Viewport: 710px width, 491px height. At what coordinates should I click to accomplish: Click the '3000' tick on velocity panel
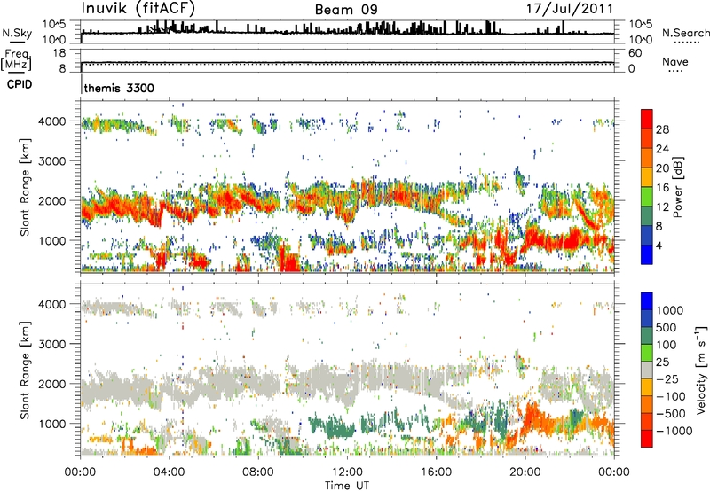(x=52, y=344)
